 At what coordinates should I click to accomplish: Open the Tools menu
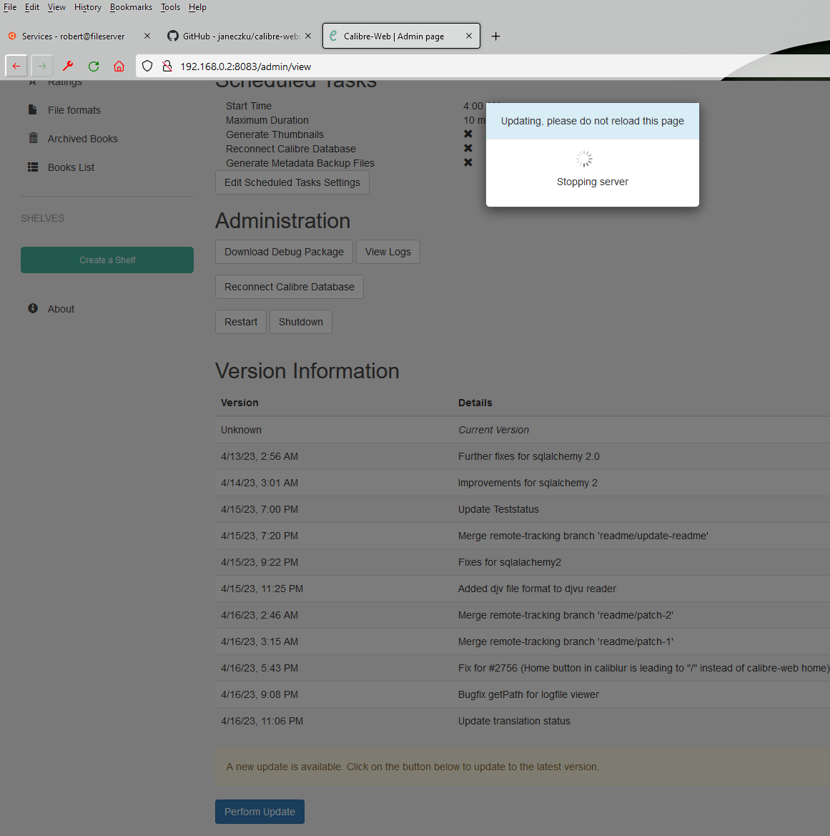coord(170,7)
